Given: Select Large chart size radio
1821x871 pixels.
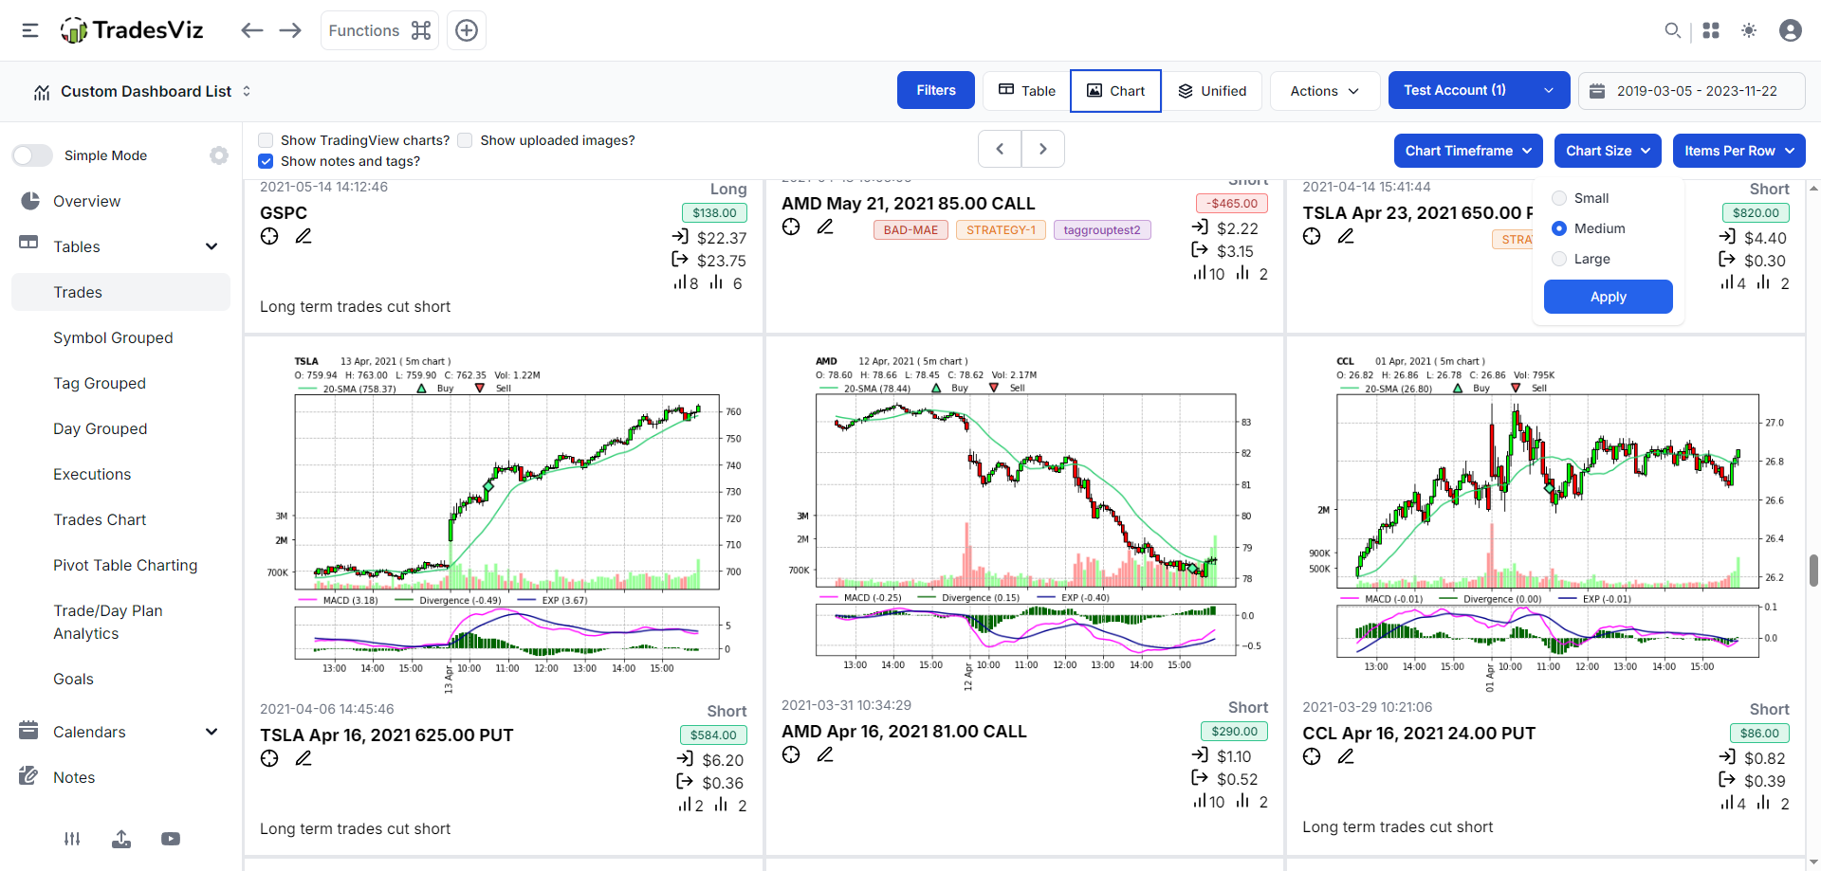Looking at the screenshot, I should (1559, 259).
